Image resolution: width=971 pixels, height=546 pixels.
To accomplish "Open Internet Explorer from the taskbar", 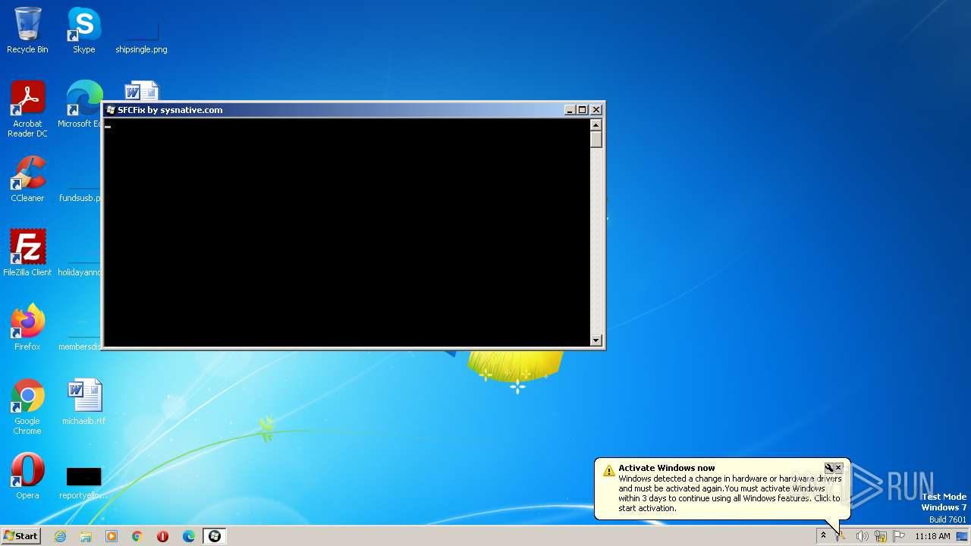I will [x=60, y=536].
